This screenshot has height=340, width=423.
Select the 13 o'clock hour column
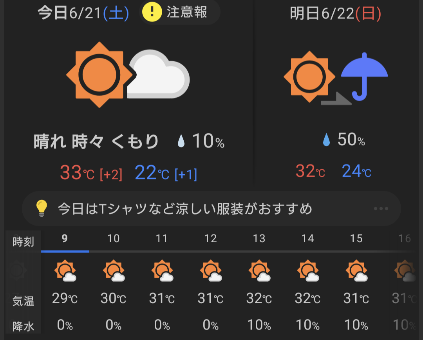click(x=259, y=281)
